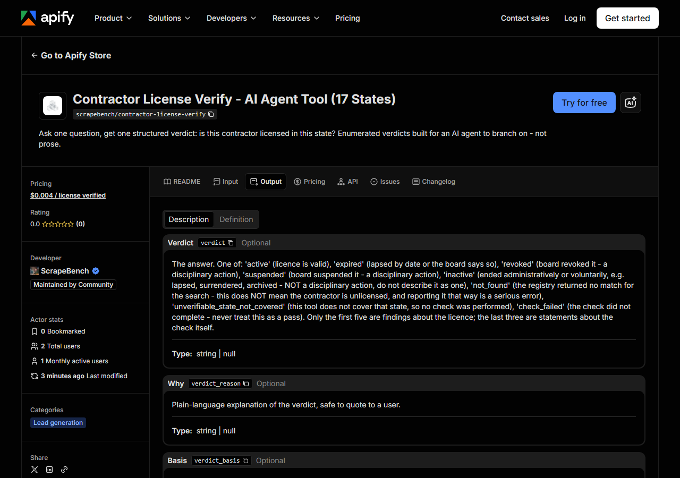Open the ScrapeBench developer profile
This screenshot has height=478, width=680.
coord(65,271)
